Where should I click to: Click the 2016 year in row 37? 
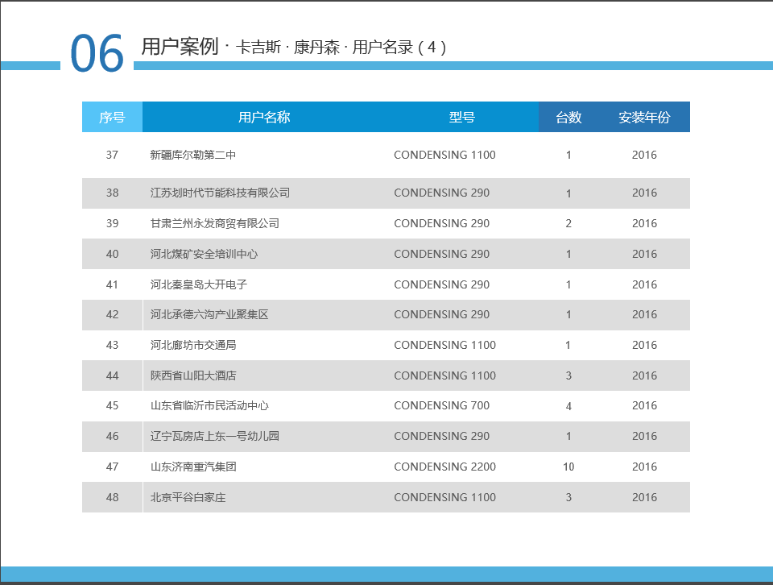point(644,155)
